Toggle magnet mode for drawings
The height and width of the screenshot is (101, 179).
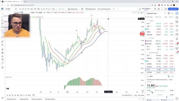3,49
